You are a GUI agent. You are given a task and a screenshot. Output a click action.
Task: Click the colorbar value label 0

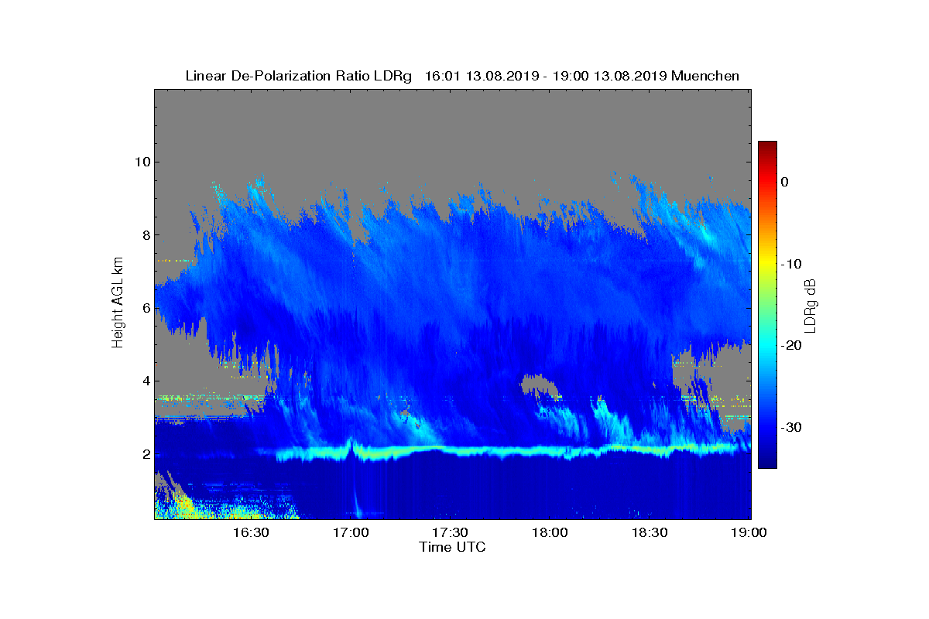click(784, 182)
